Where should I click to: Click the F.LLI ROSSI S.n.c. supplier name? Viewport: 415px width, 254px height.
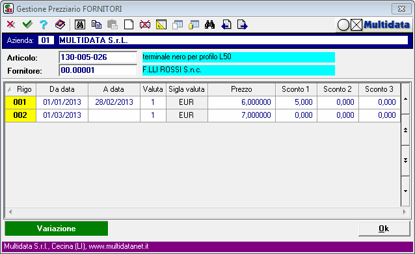pos(239,70)
